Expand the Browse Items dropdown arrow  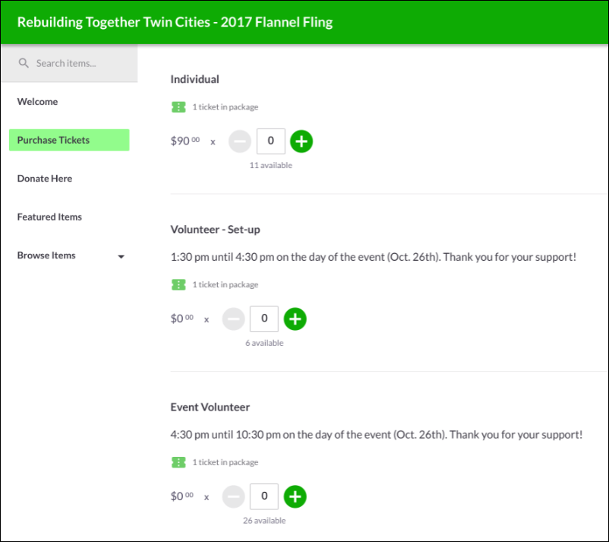tap(121, 257)
